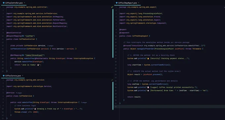Click the '// 3. AFTER the method' comment
This screenshot has width=225, height=120.
153,81
